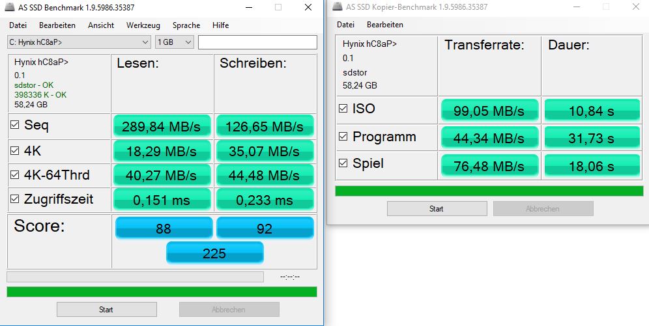Click the Score: label

point(39,226)
